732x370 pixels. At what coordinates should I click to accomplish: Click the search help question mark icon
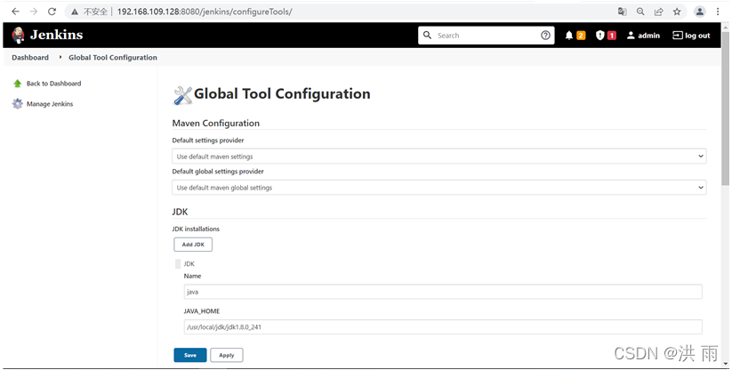point(545,36)
